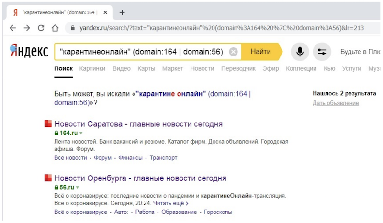Click Дать объявление link

(x=336, y=103)
